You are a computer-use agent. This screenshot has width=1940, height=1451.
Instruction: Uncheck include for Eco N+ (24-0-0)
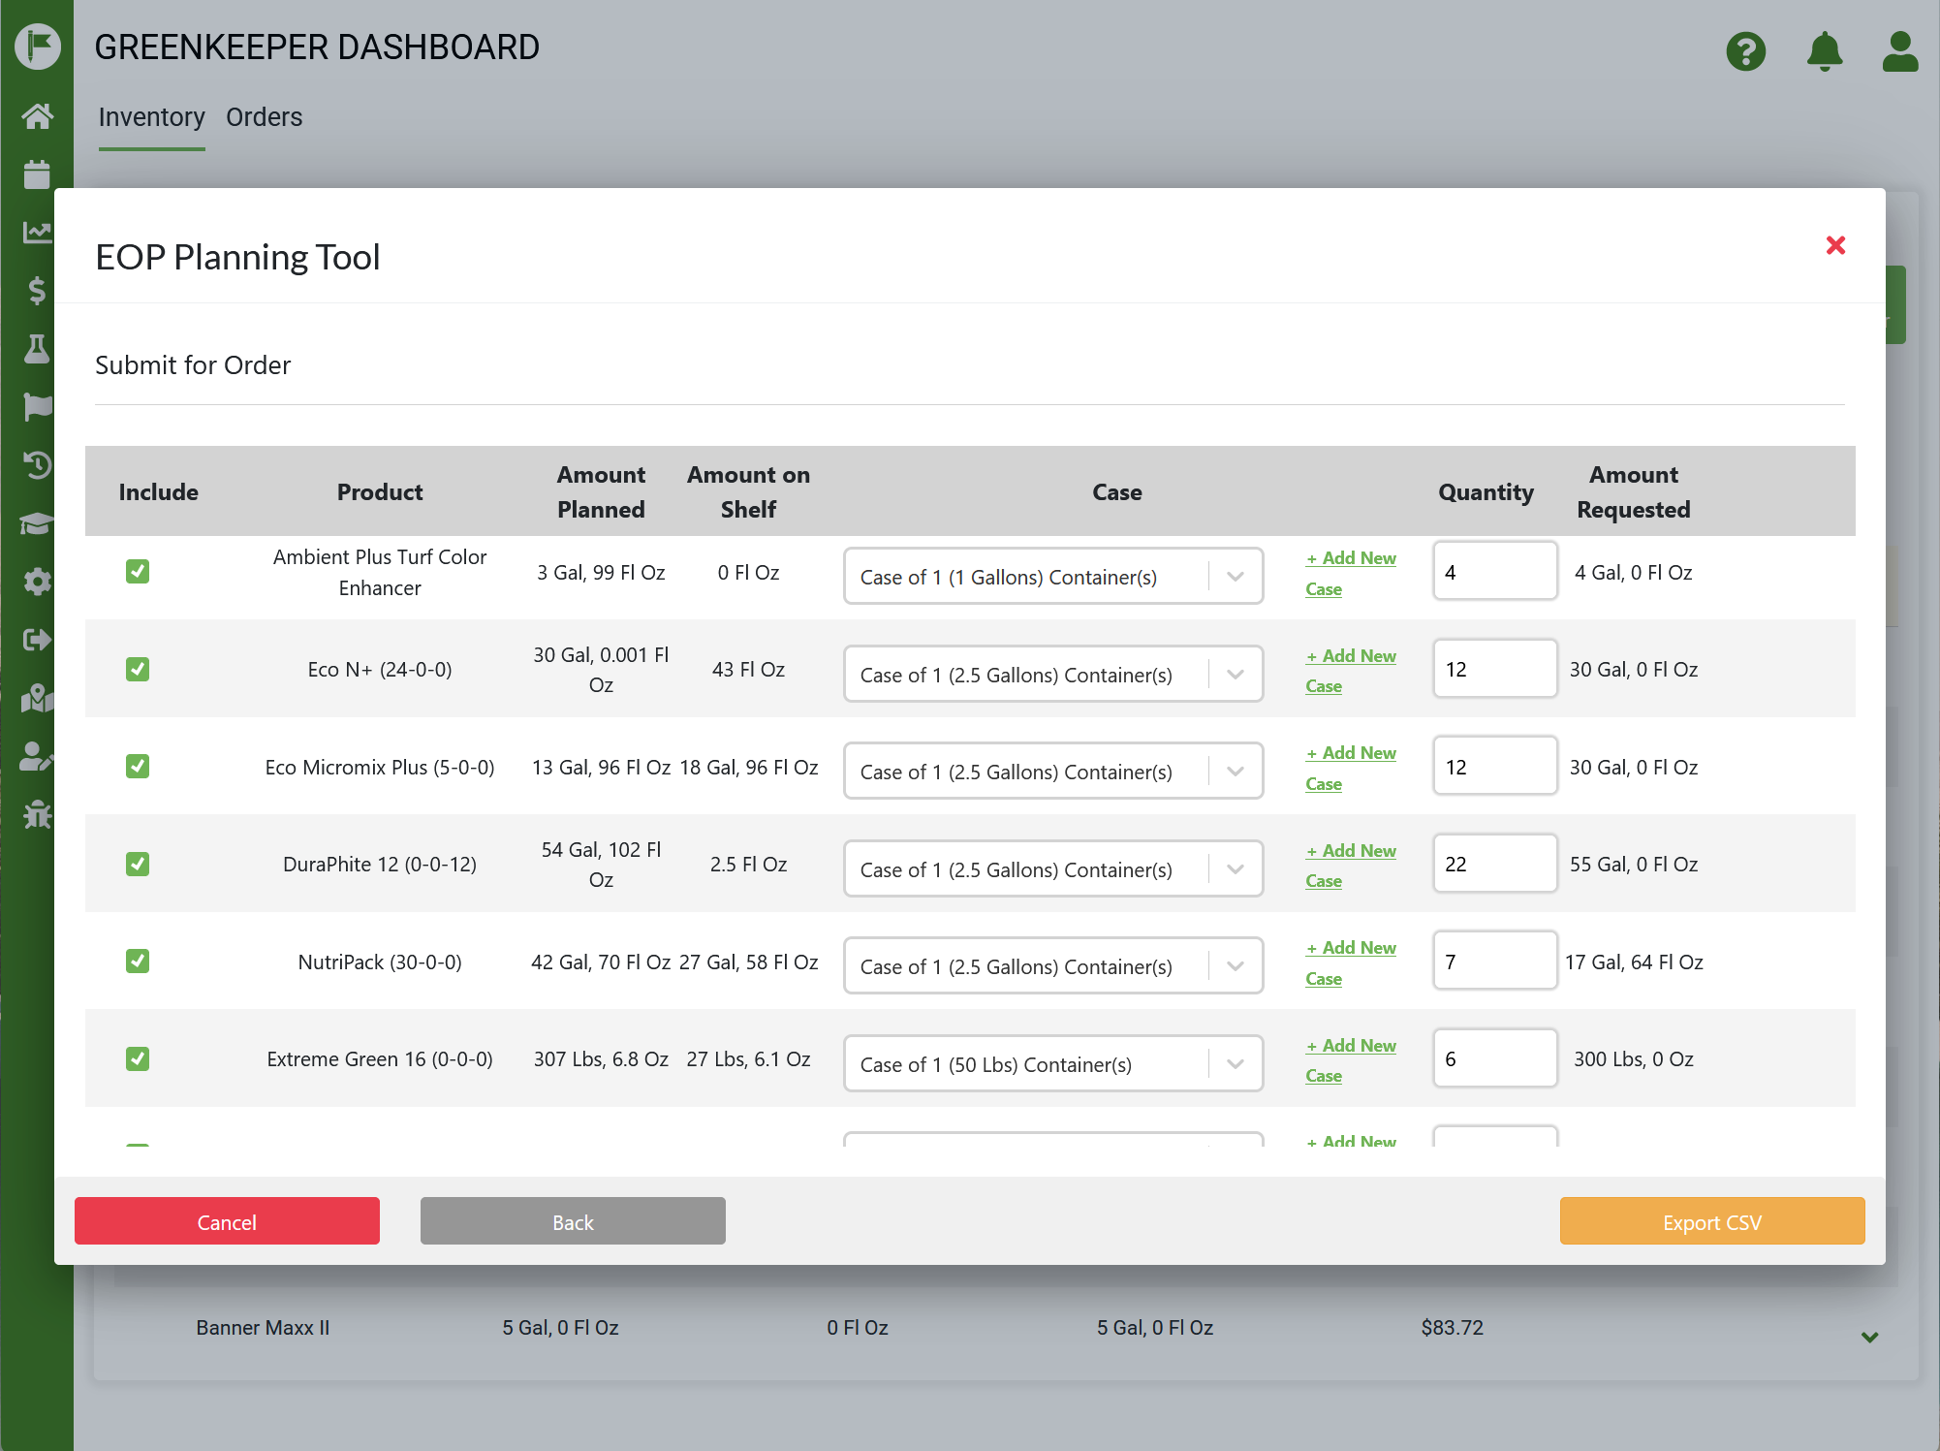point(138,670)
